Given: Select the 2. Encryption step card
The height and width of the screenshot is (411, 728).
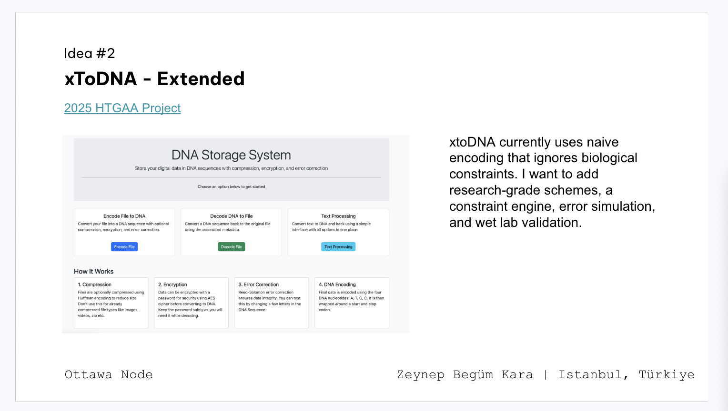Looking at the screenshot, I should click(191, 303).
